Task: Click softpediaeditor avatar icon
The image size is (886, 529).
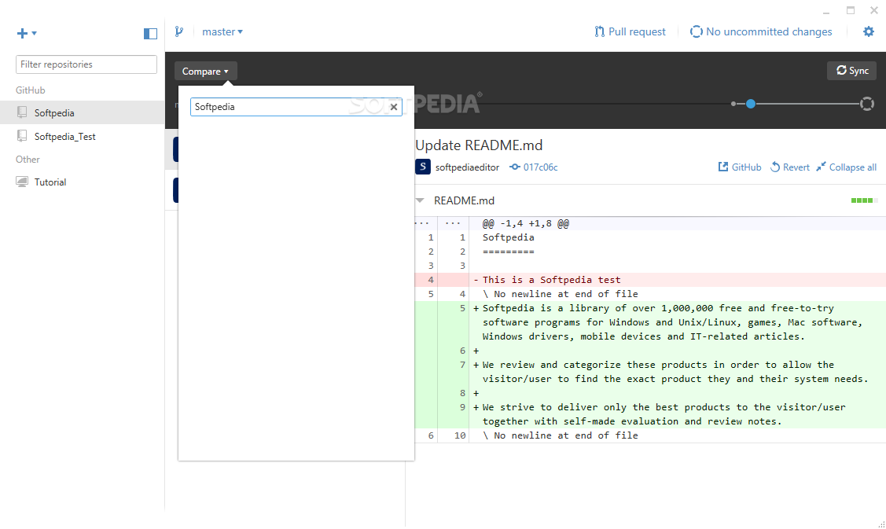Action: (423, 167)
